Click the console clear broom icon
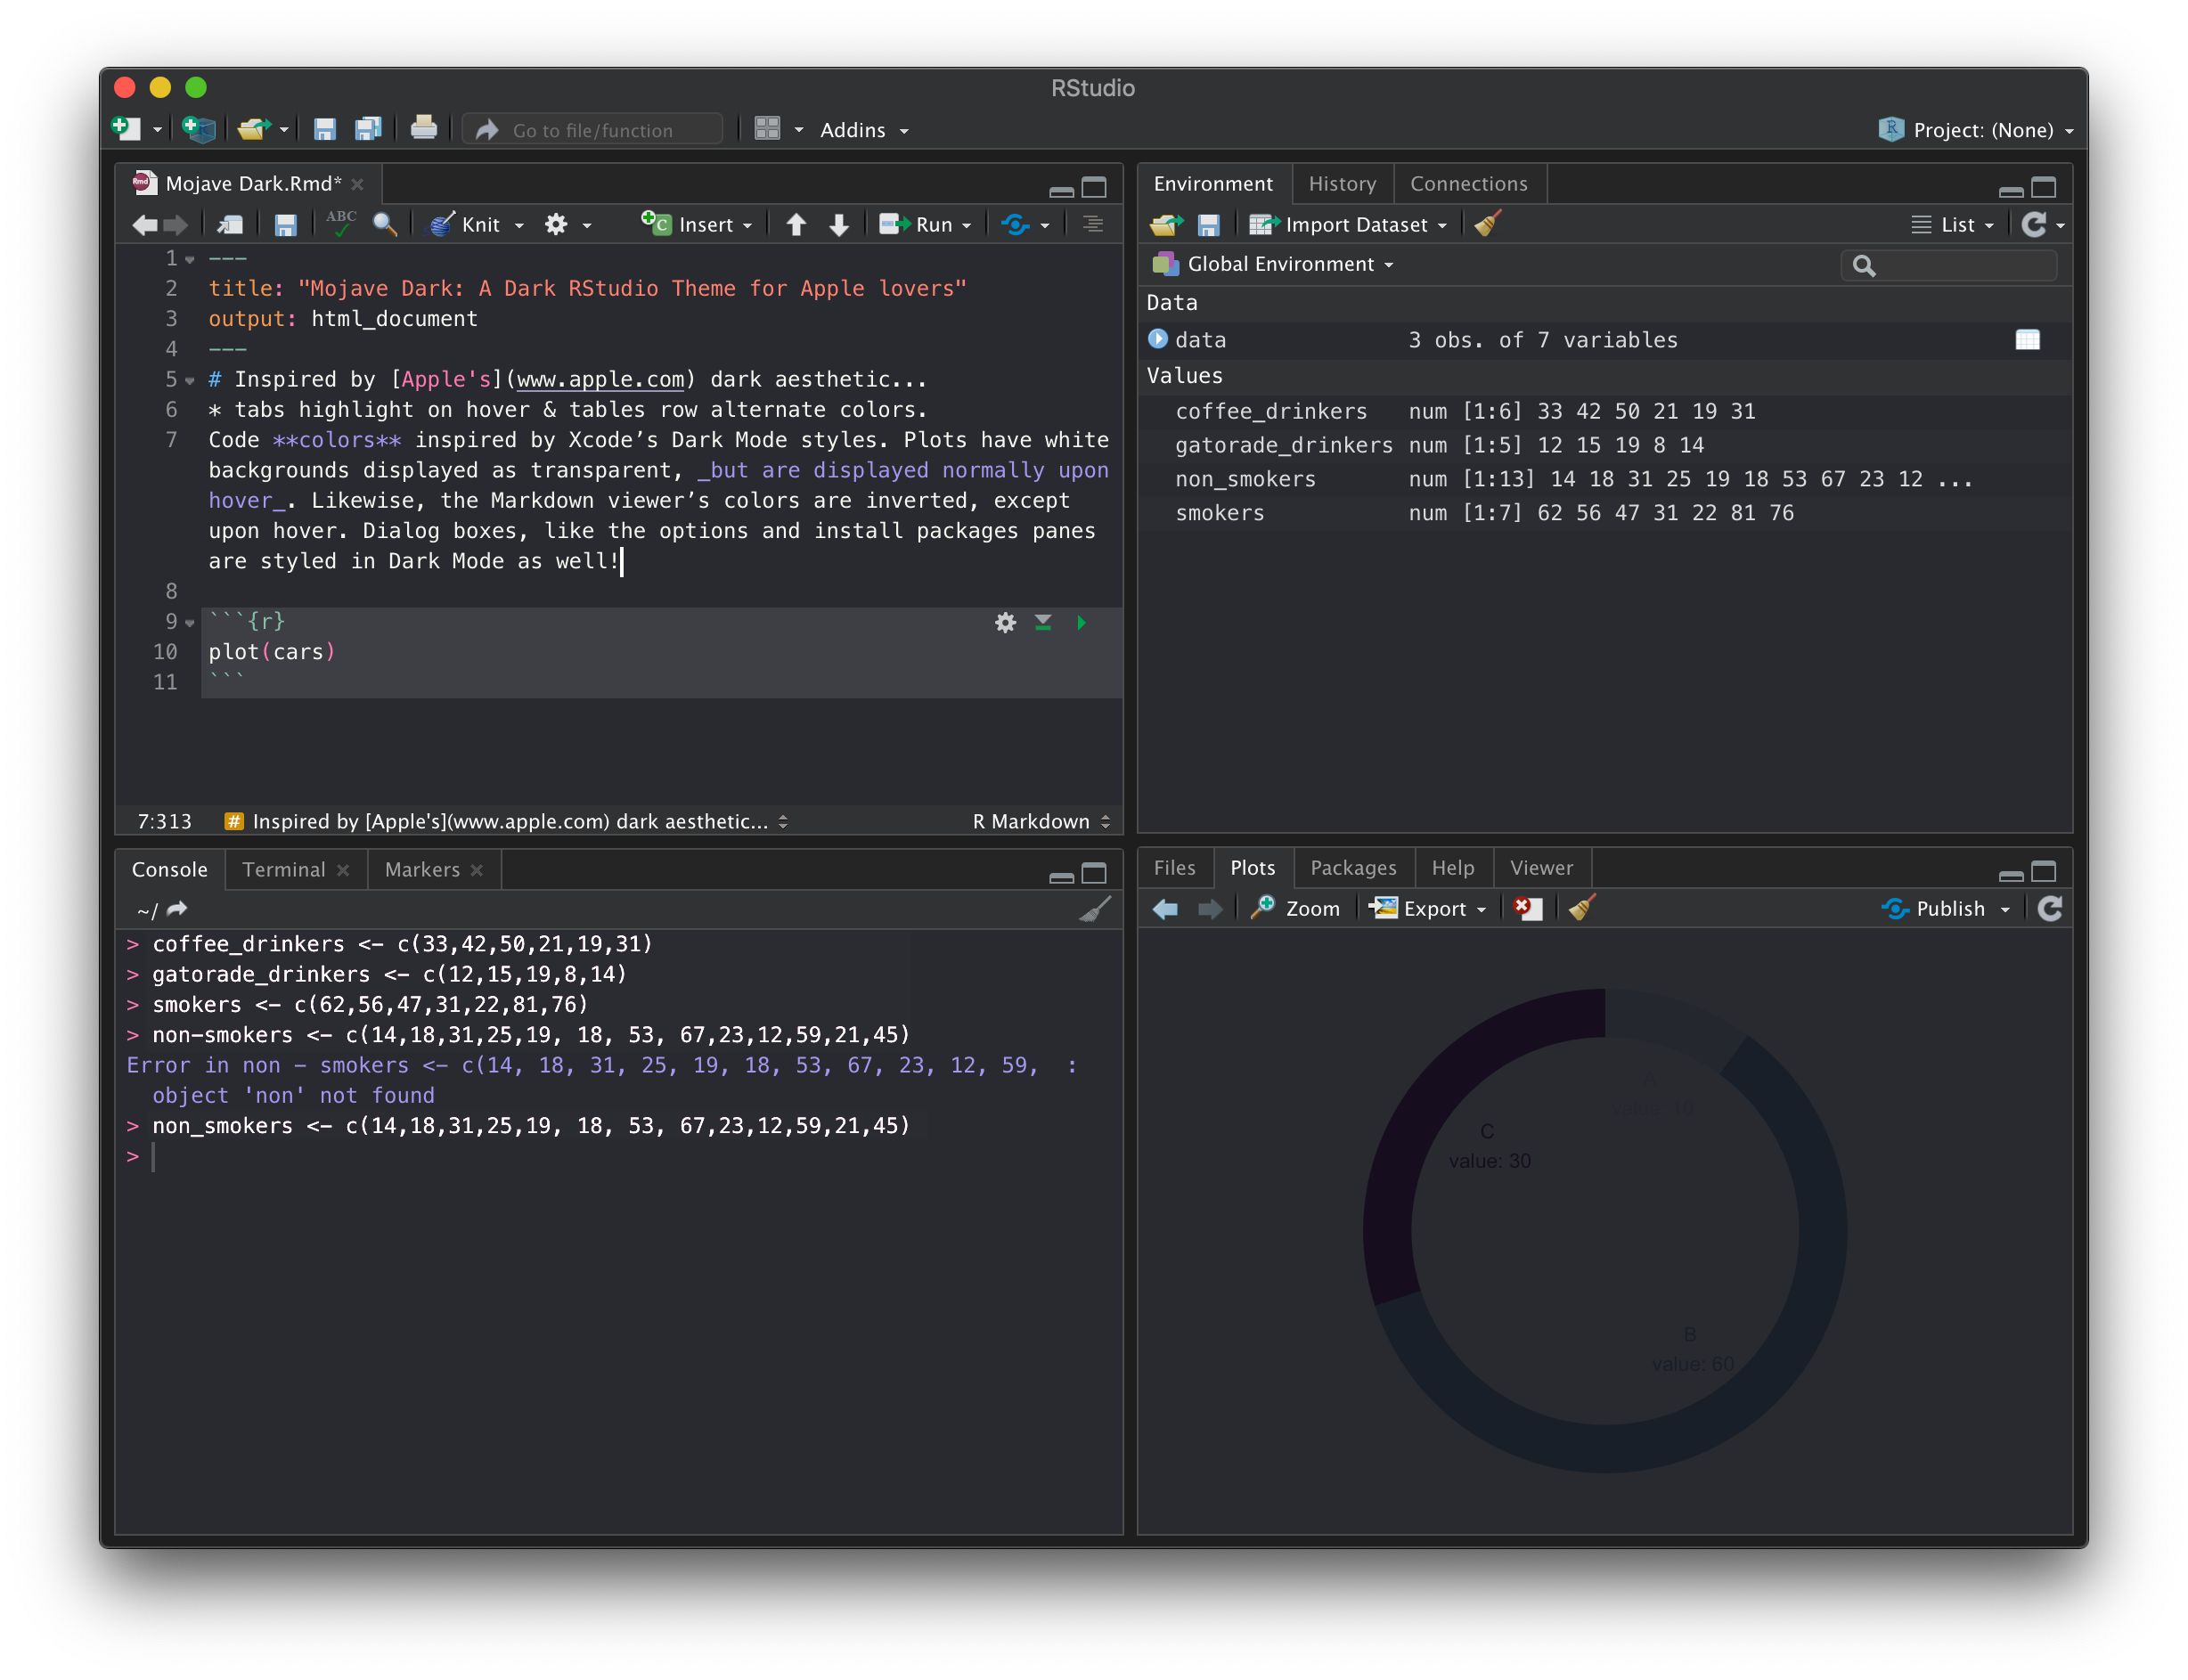2188x1680 pixels. pos(1095,909)
